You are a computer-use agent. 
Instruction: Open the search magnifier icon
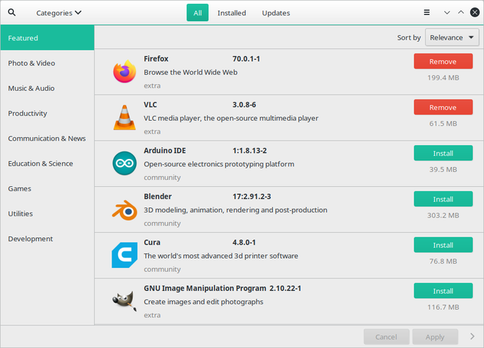click(12, 12)
